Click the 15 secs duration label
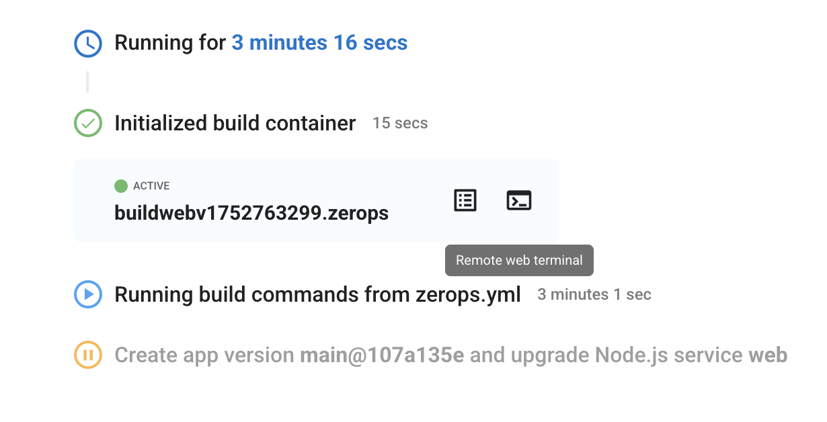Image resolution: width=827 pixels, height=422 pixels. pyautogui.click(x=400, y=124)
